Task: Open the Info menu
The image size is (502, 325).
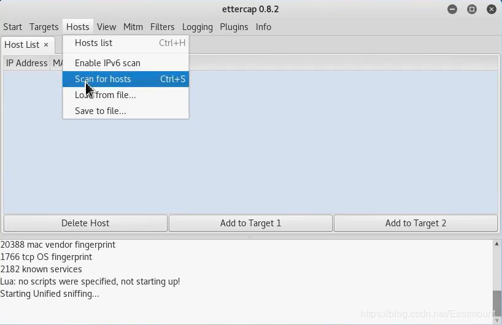Action: click(263, 27)
